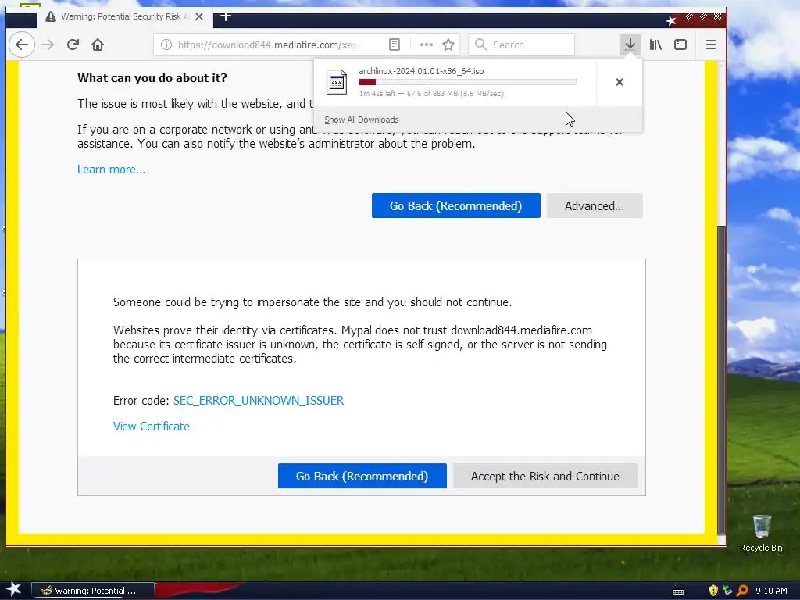
Task: Select the Warning: Potential taskbar button
Action: pos(93,591)
